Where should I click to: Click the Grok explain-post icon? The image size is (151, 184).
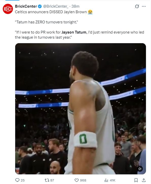[137, 6]
